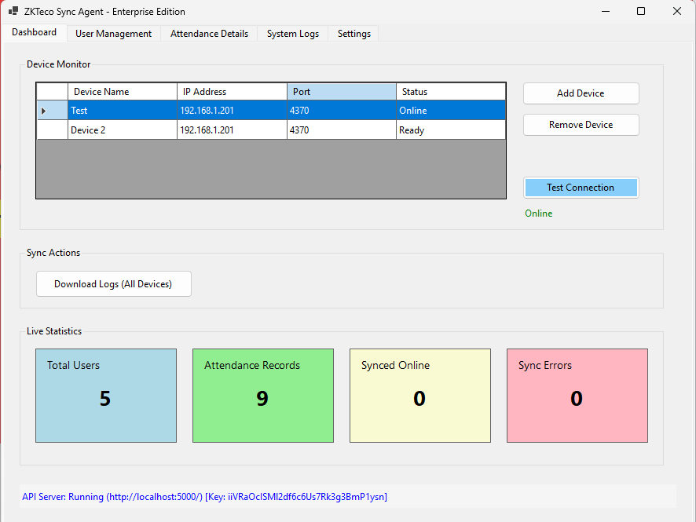Open the Attendance Details tab
696x522 pixels.
(x=208, y=34)
